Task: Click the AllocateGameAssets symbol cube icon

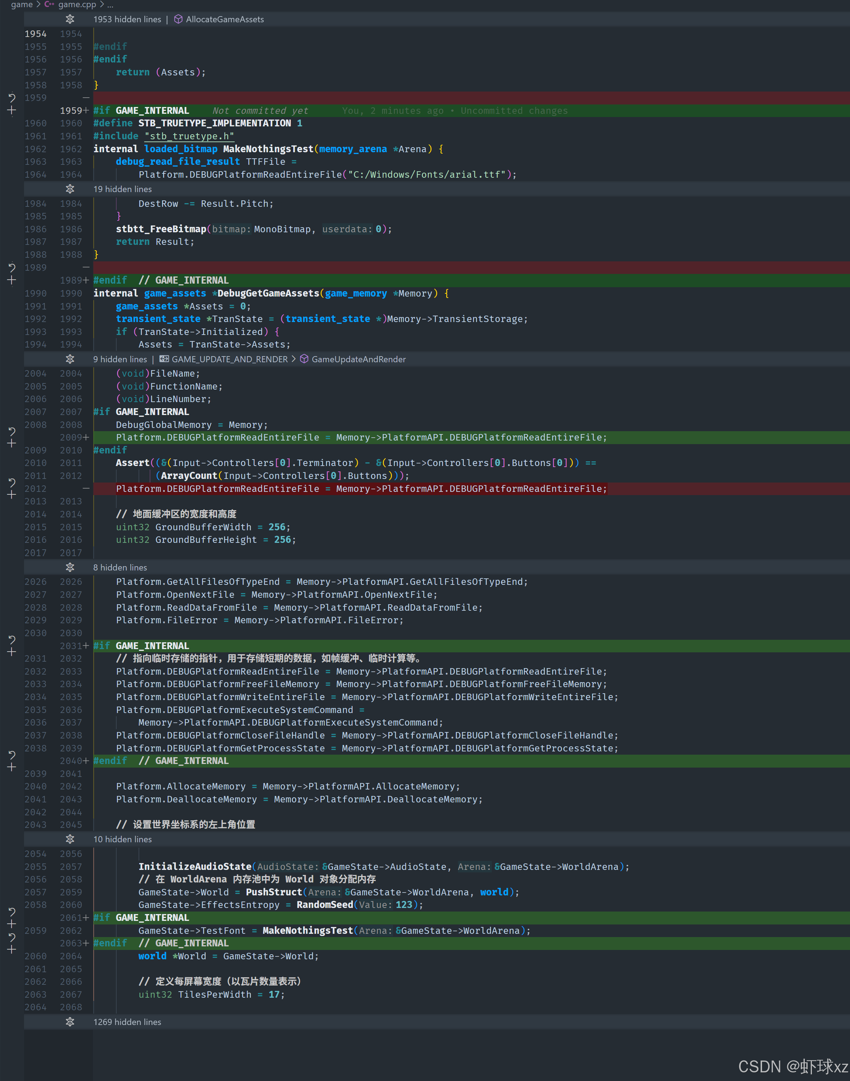Action: tap(178, 19)
